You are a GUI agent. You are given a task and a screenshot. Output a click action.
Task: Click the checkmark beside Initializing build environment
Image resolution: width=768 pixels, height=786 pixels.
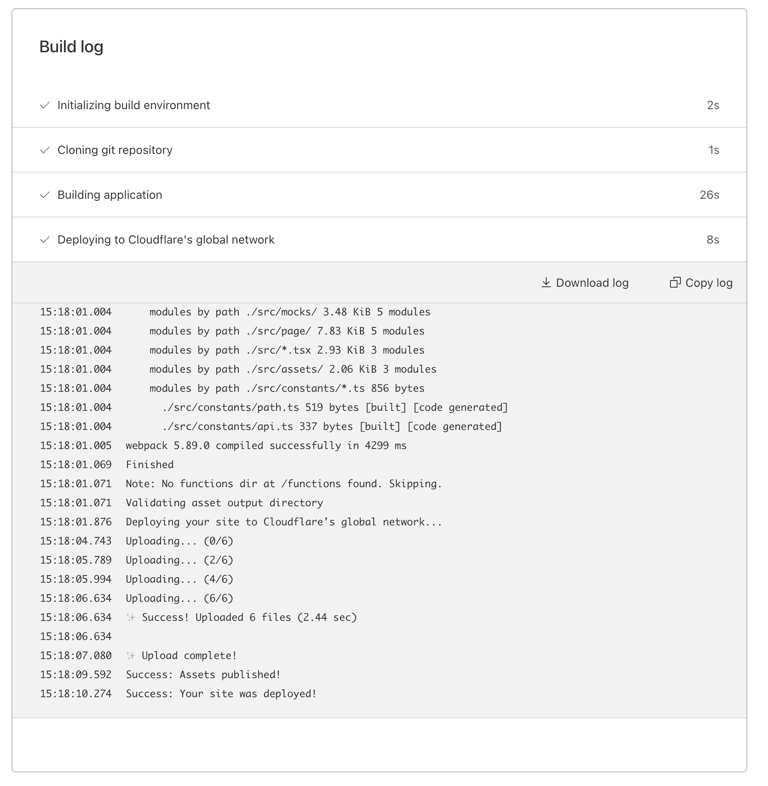45,105
